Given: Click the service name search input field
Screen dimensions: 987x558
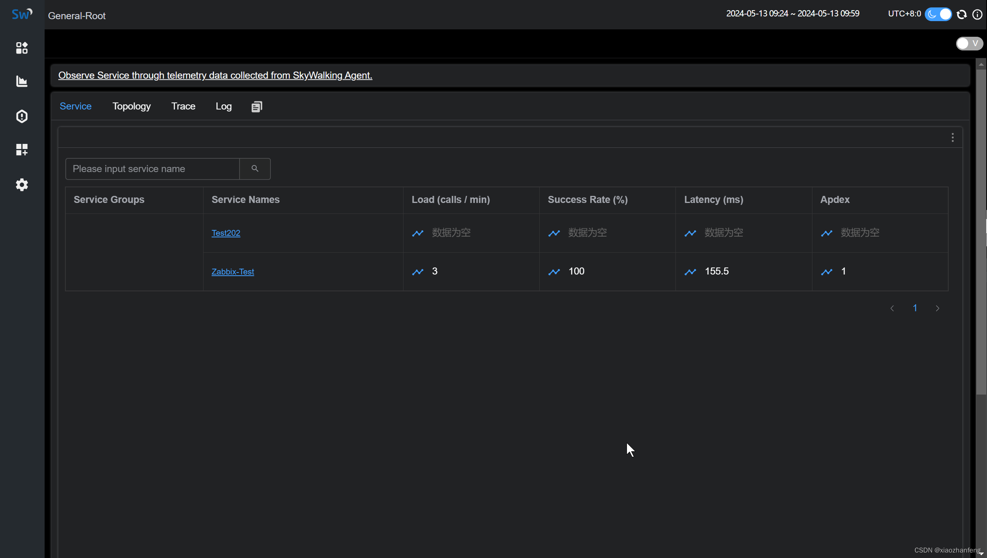Looking at the screenshot, I should (152, 169).
